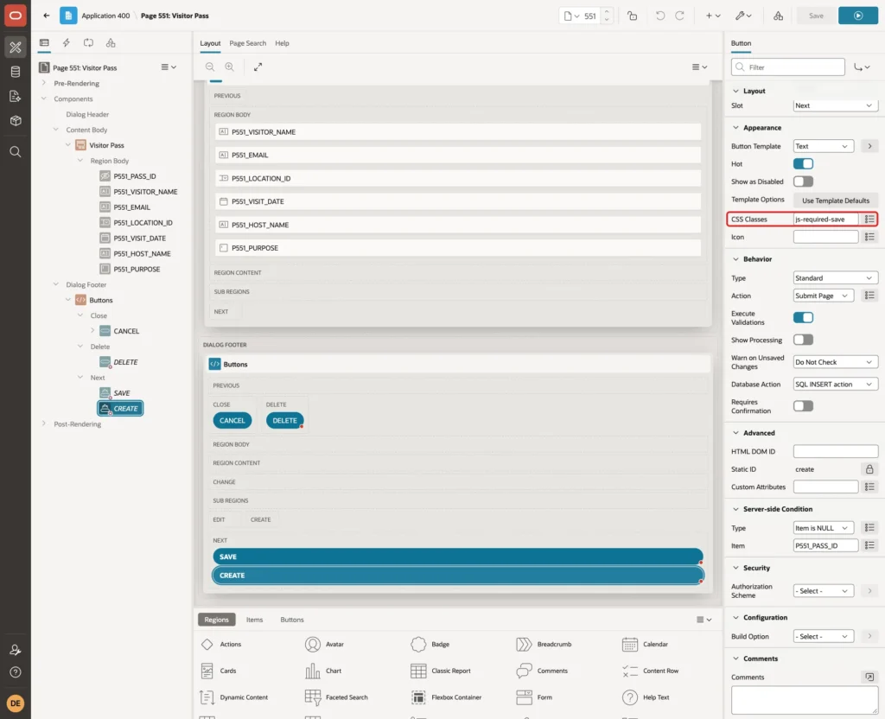Screen dimensions: 885x719
Task: Switch to the gallery Items tab
Action: (x=255, y=620)
